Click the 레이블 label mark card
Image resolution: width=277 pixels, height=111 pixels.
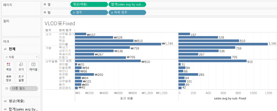pos(34,66)
